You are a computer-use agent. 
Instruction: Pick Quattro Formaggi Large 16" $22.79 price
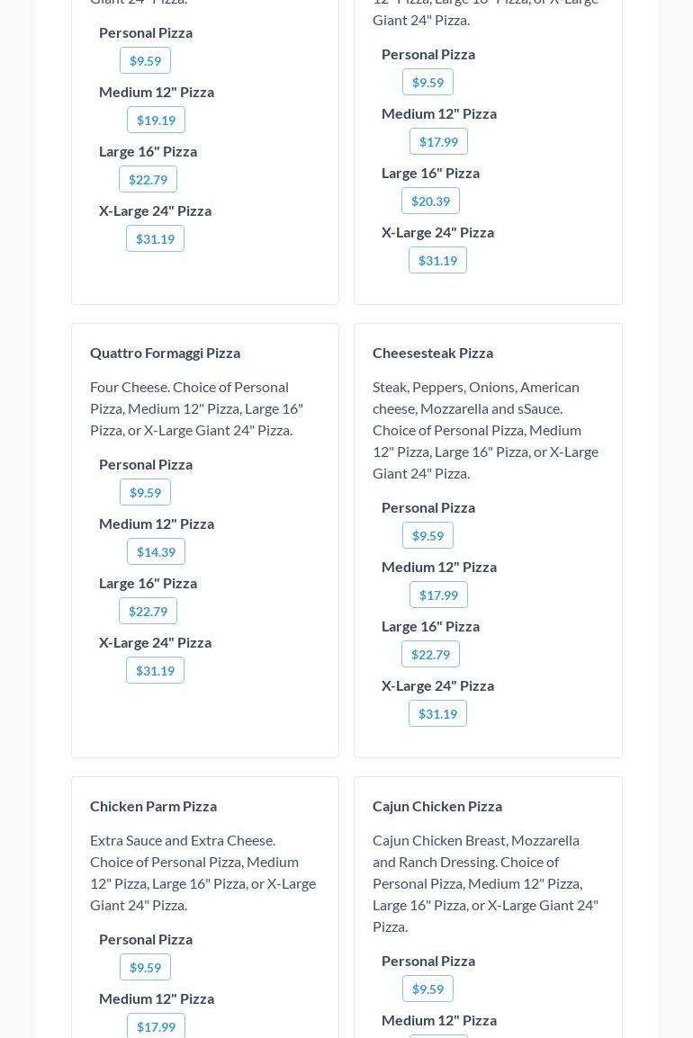pos(148,611)
